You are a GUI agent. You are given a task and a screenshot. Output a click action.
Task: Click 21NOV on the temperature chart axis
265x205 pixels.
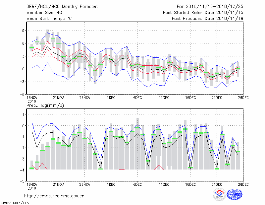[x=58, y=98]
